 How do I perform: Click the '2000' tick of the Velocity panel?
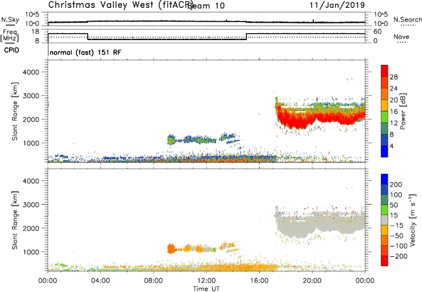31,228
